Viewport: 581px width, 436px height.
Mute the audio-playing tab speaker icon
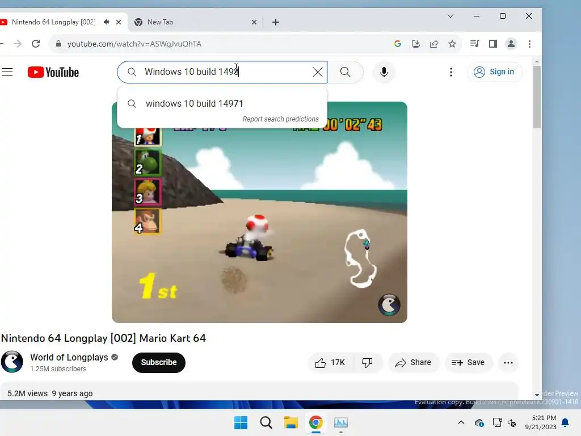tap(107, 22)
